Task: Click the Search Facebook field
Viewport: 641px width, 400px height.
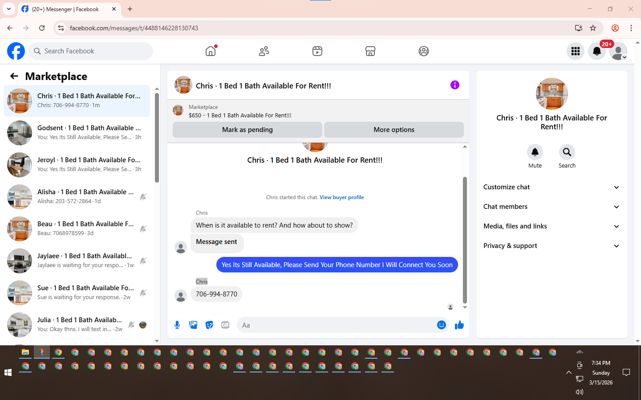Action: pyautogui.click(x=91, y=51)
